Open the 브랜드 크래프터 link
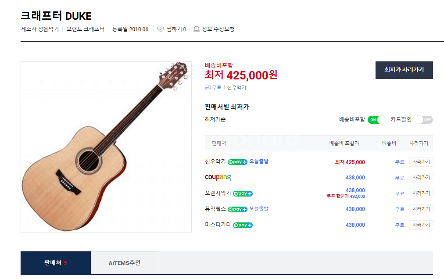Screen dimensions: 444x279 coord(86,29)
